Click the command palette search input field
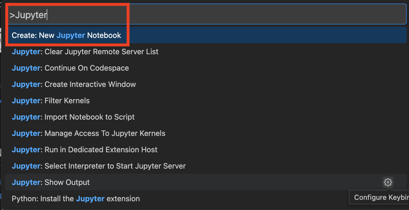 [x=206, y=15]
